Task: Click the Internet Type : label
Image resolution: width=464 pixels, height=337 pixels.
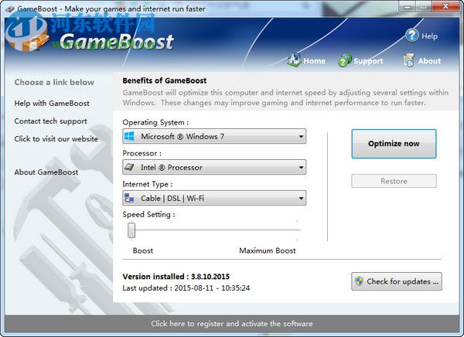Action: 148,184
